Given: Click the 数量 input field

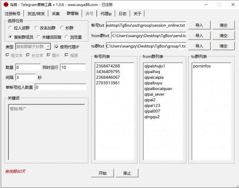Looking at the screenshot, I should (28, 67).
